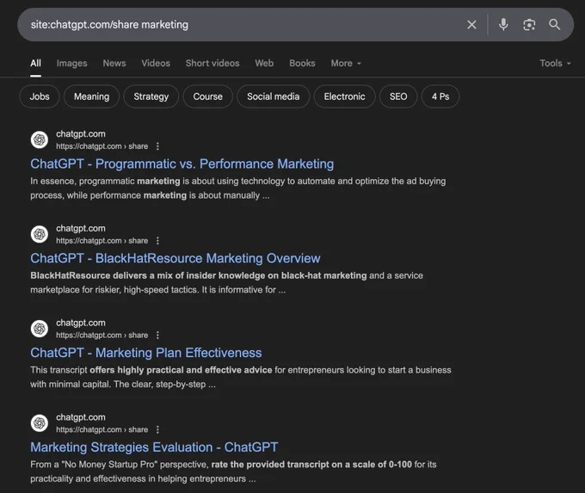Clear the search query with the X icon

click(x=471, y=25)
